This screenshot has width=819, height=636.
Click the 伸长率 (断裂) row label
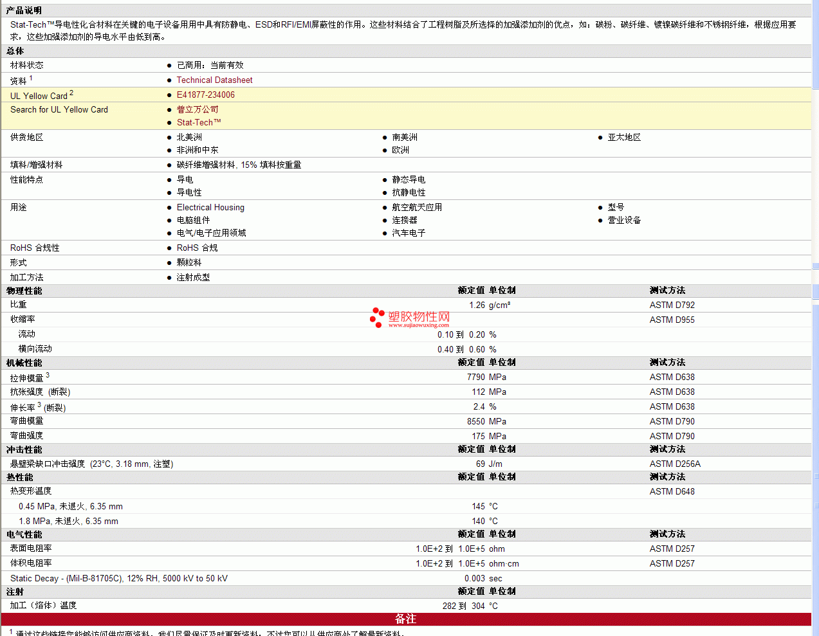pos(38,407)
